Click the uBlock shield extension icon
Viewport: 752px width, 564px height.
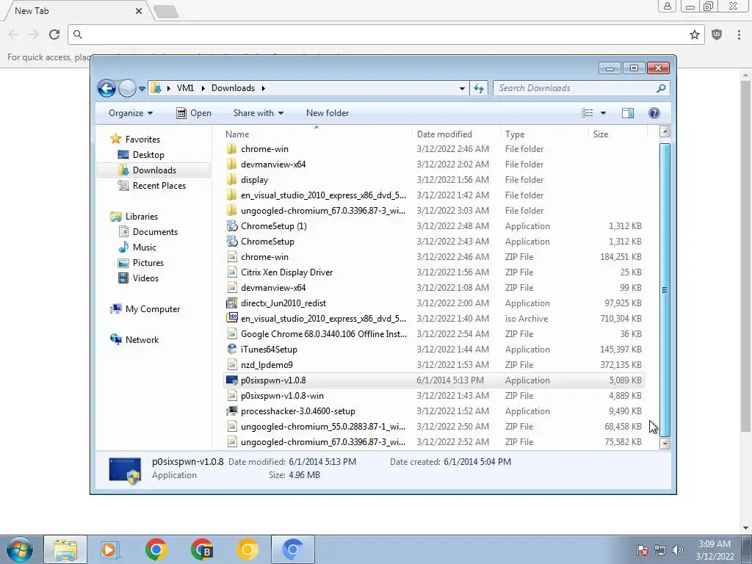tap(717, 35)
